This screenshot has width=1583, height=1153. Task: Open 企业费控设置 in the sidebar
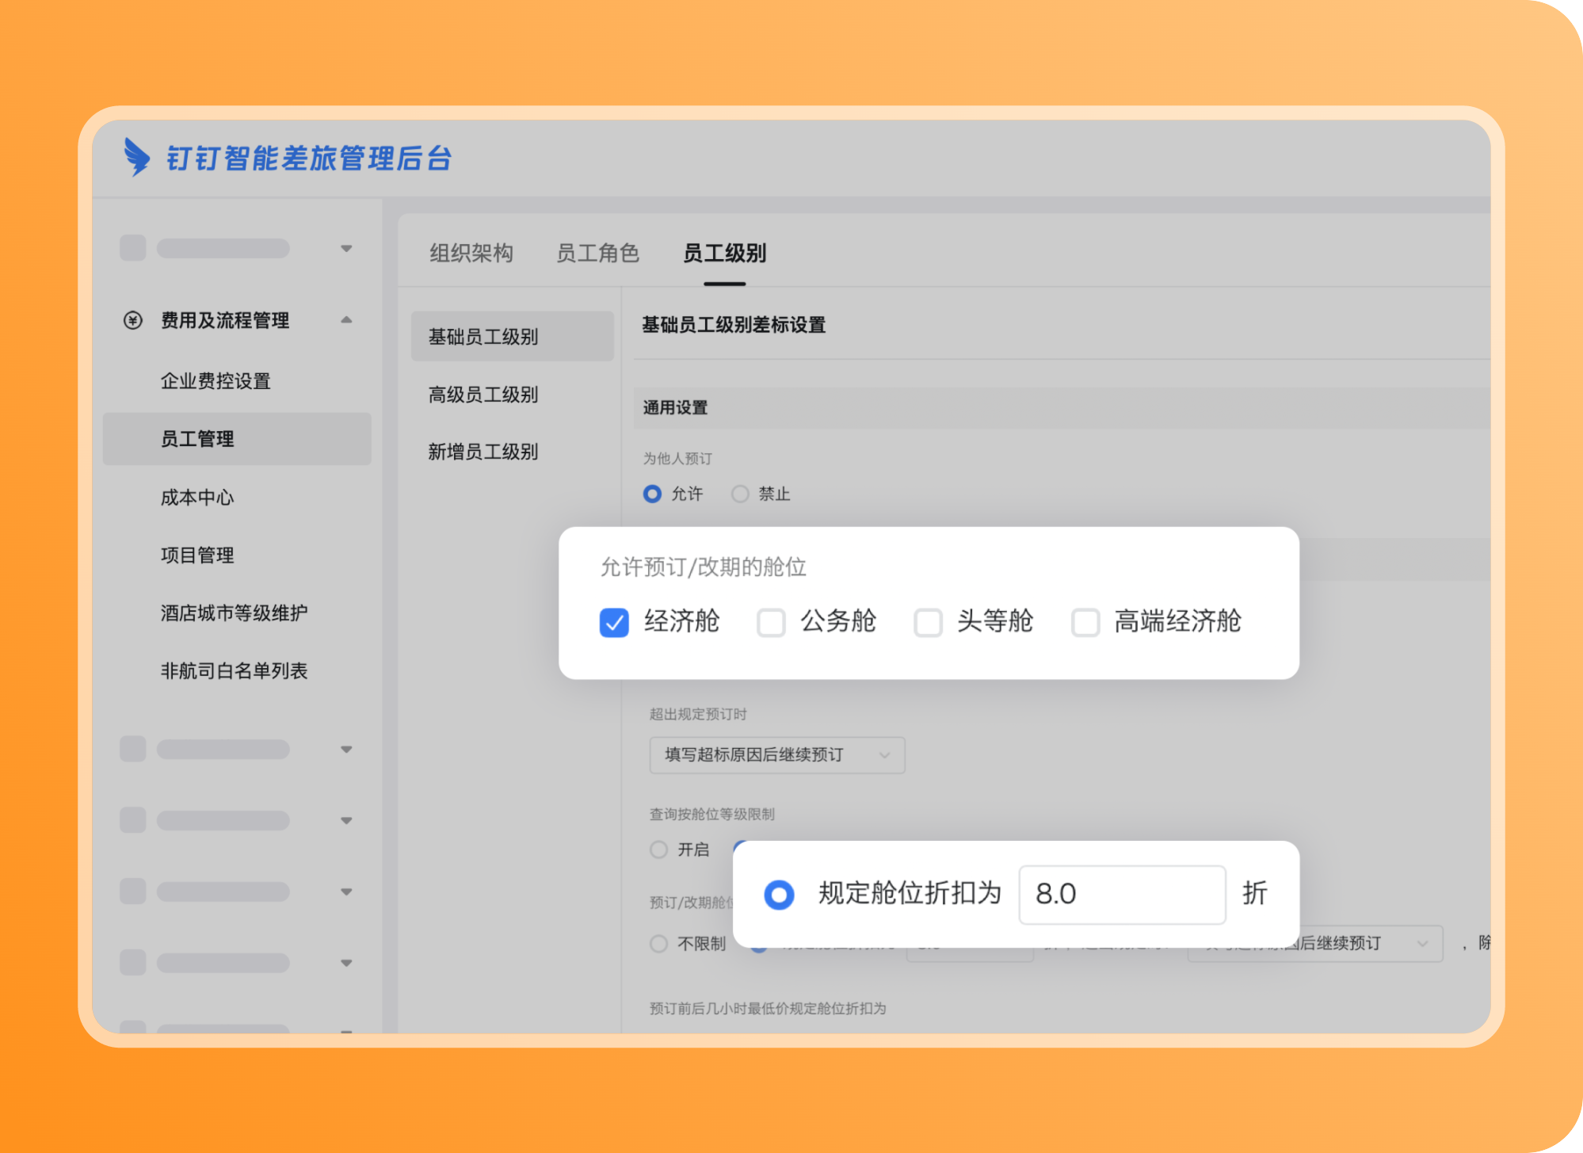[x=216, y=381]
